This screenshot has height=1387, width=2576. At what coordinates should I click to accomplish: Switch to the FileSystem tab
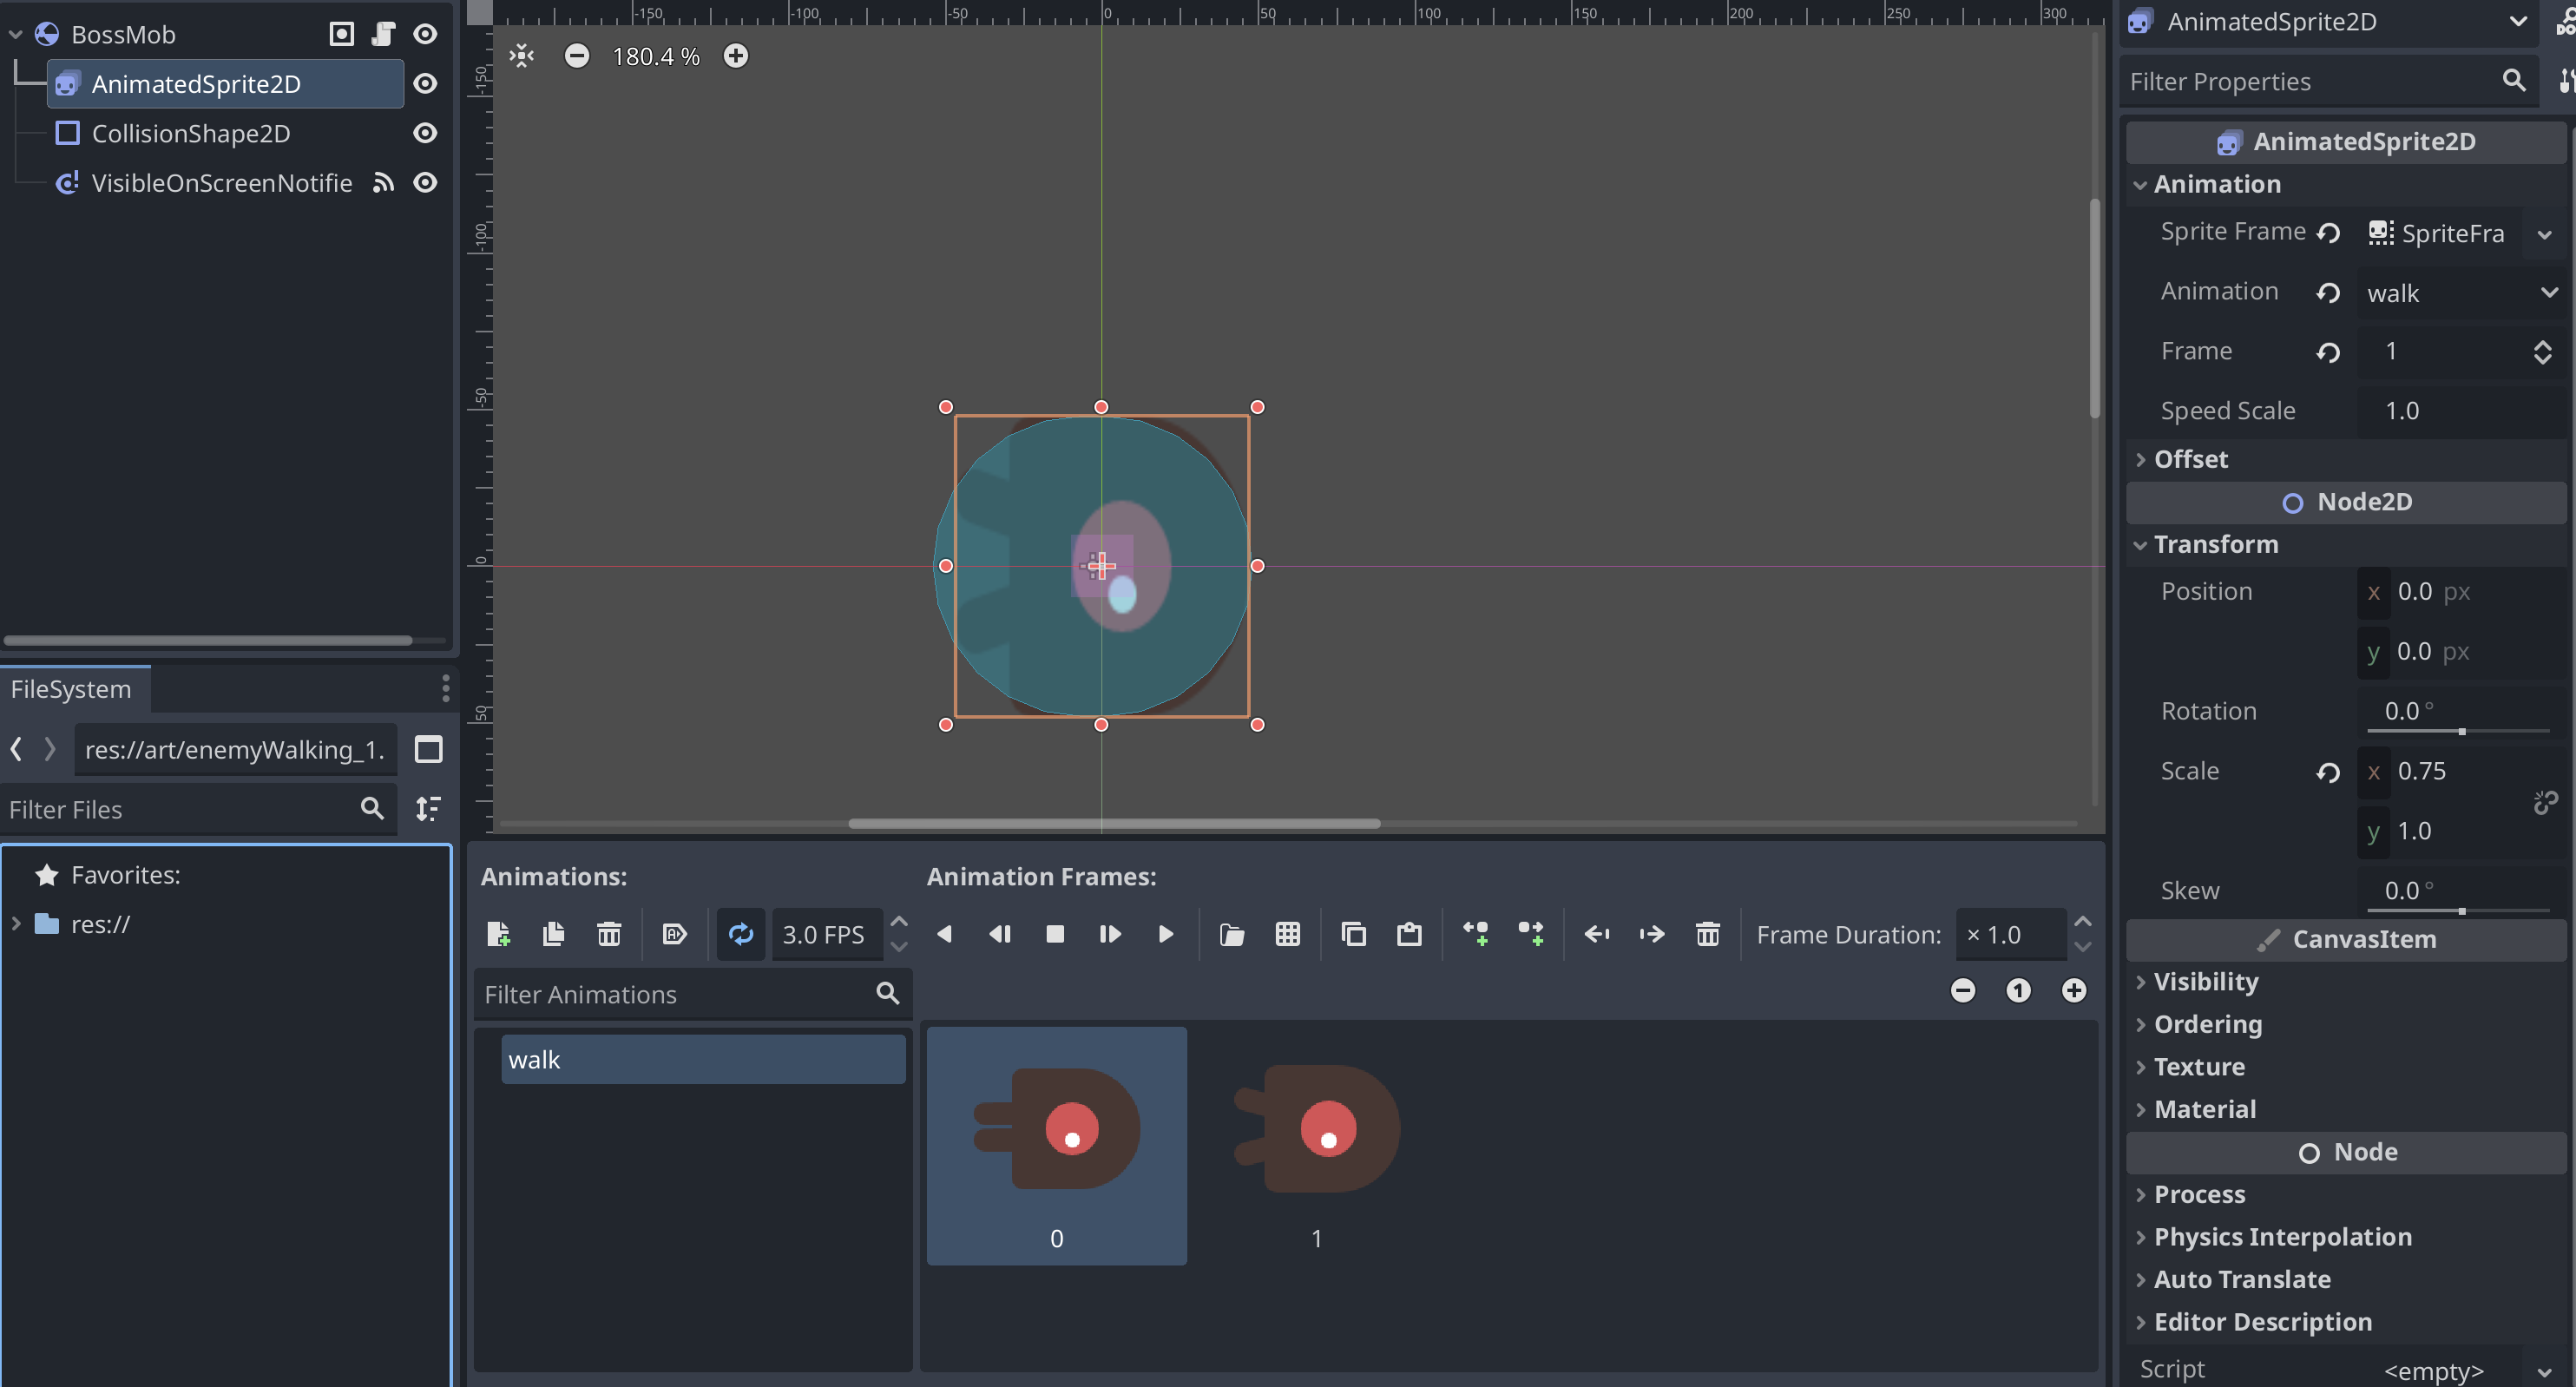click(72, 689)
